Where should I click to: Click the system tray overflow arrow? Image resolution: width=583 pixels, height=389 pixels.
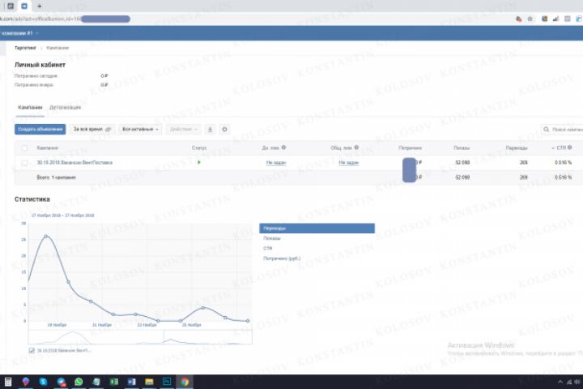560,382
